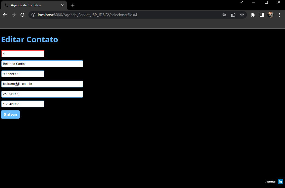View site information icon in address bar
The height and width of the screenshot is (188, 285).
pyautogui.click(x=33, y=15)
